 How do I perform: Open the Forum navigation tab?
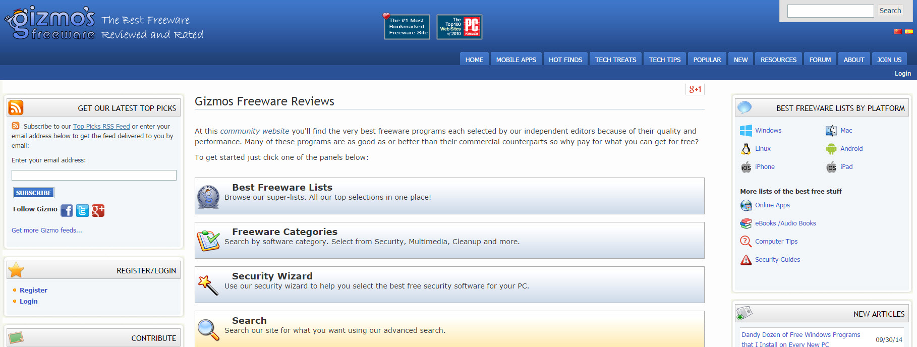point(820,60)
